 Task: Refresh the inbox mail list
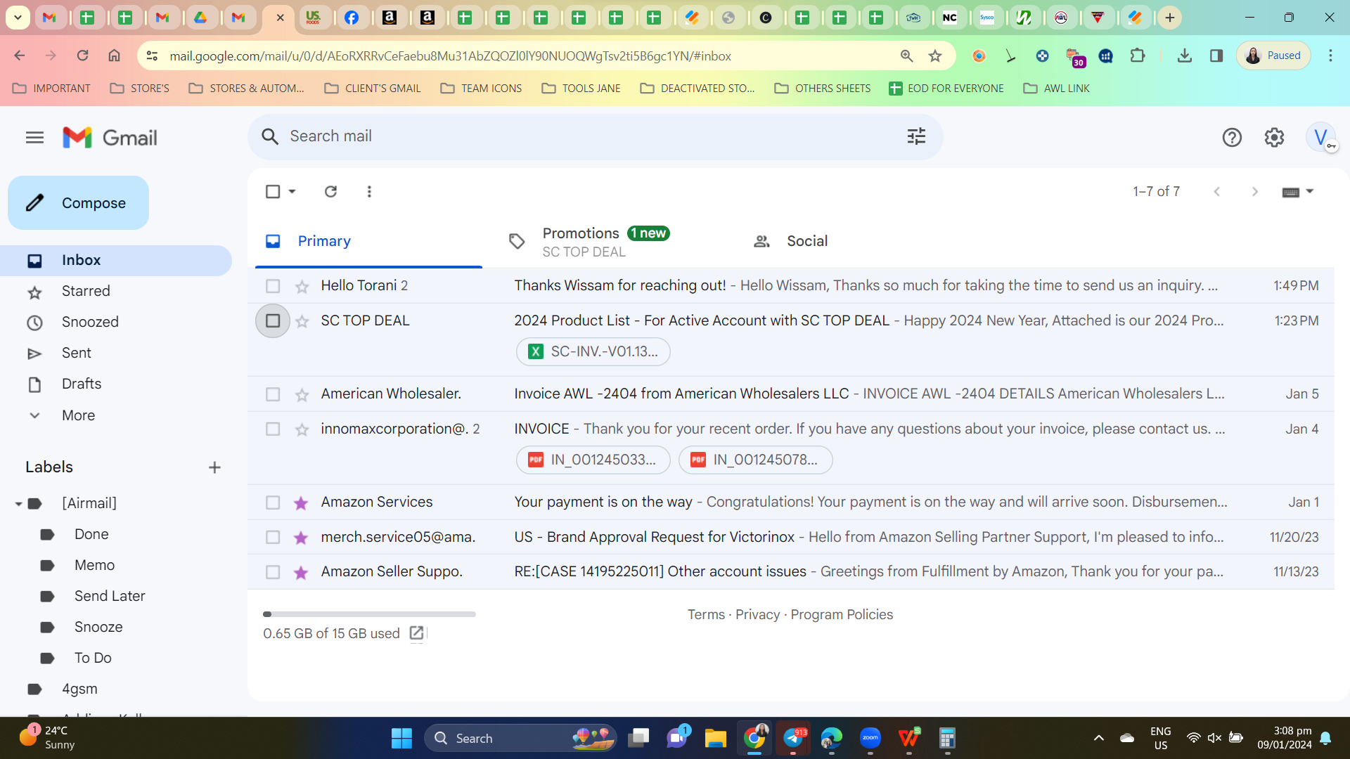[x=330, y=191]
